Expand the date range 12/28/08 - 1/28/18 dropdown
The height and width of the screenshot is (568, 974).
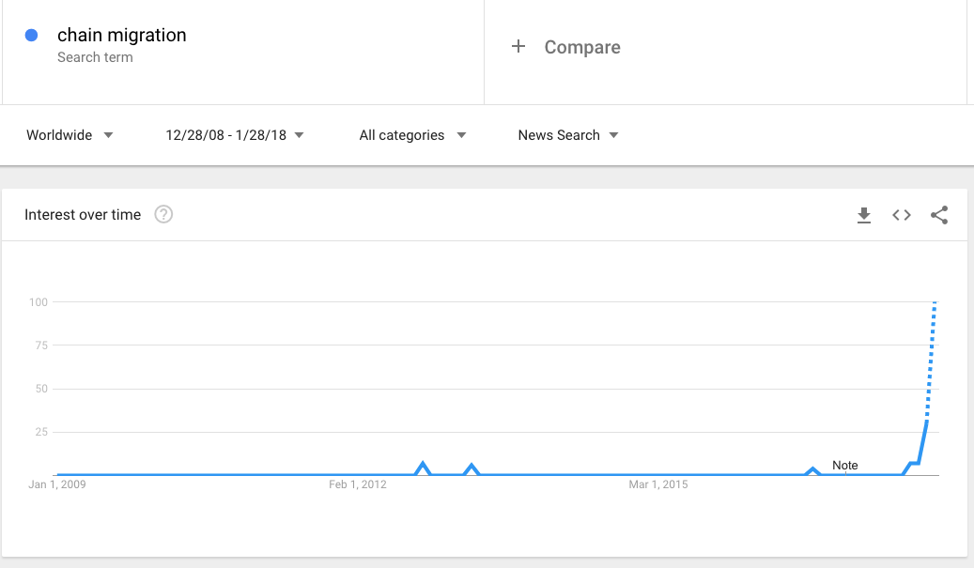tap(235, 135)
